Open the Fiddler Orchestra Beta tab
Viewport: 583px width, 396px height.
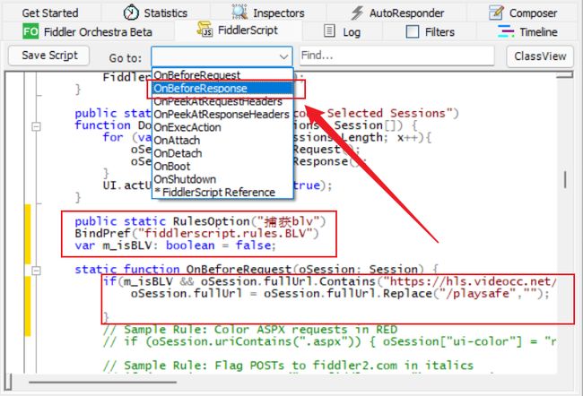[88, 31]
